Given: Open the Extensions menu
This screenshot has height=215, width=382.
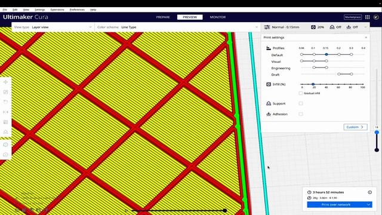Looking at the screenshot, I should click(57, 10).
